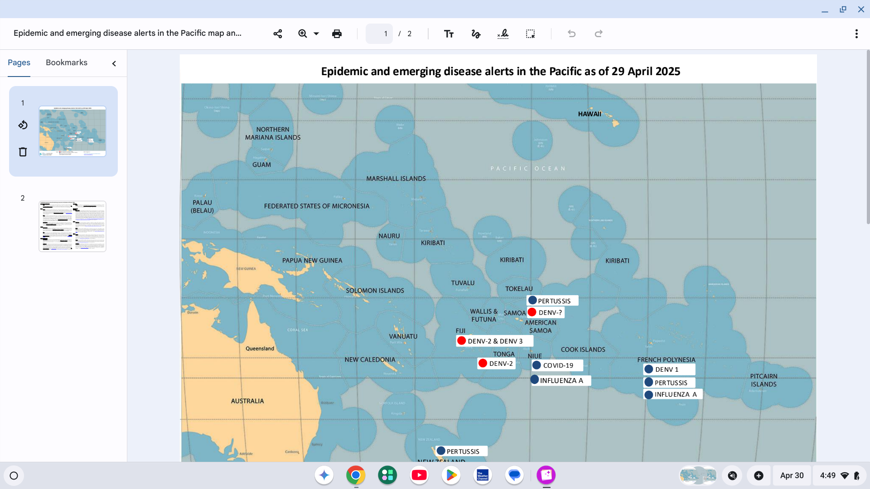Viewport: 870px width, 489px height.
Task: Open page 2 thumbnail
Action: tap(72, 226)
